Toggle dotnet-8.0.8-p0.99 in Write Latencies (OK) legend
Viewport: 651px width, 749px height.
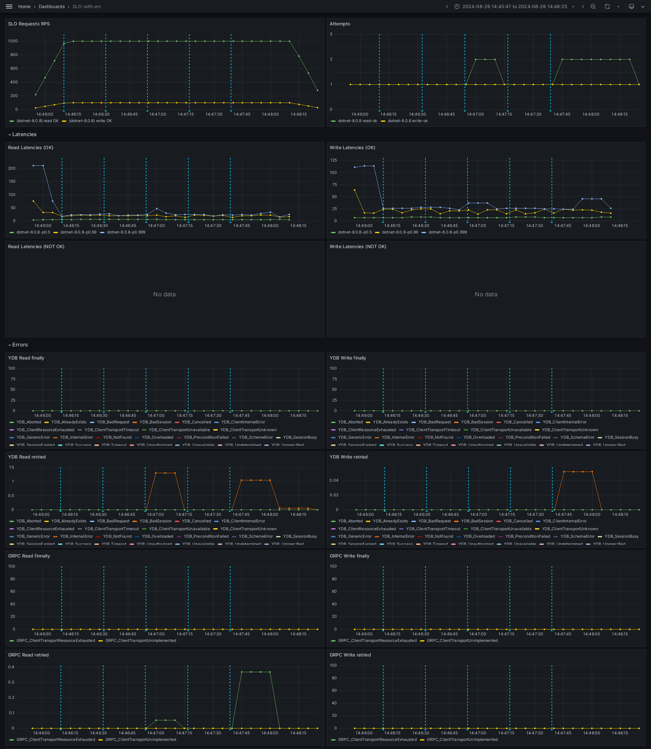click(x=400, y=232)
